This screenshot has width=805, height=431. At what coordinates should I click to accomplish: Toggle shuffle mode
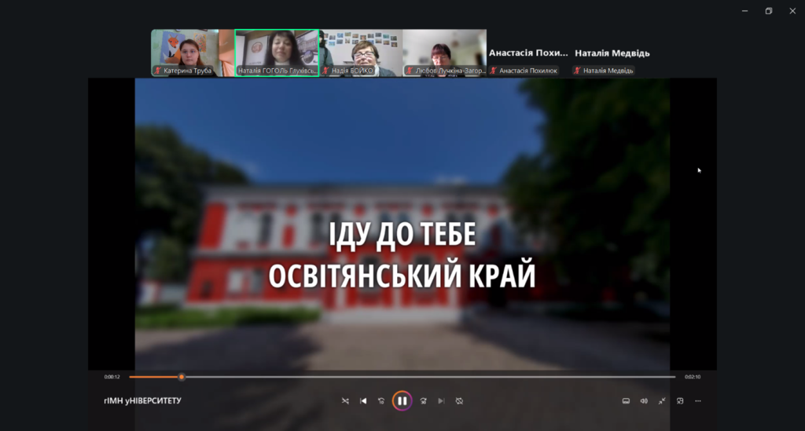(x=345, y=400)
